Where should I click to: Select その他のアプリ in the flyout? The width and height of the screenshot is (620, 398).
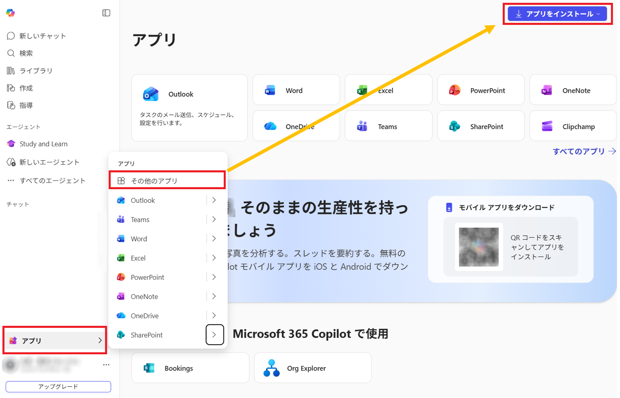coord(167,181)
